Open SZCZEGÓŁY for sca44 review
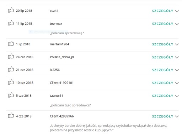 point(162,11)
